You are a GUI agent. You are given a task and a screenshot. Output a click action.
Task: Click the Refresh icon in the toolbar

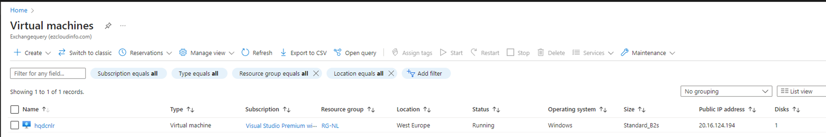click(x=245, y=53)
